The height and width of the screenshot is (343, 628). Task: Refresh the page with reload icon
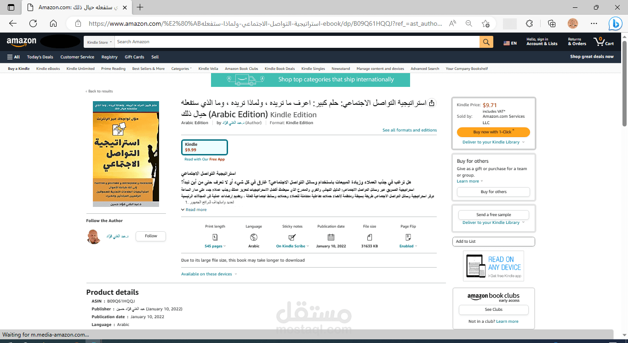coord(33,23)
